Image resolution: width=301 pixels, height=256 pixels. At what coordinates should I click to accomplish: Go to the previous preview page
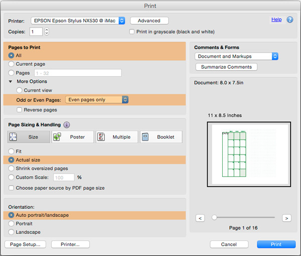pyautogui.click(x=200, y=218)
